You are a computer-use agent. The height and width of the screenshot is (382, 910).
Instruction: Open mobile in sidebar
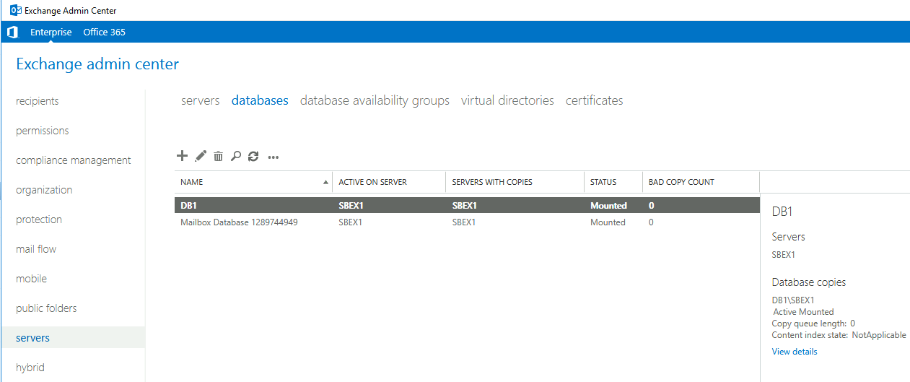(31, 279)
